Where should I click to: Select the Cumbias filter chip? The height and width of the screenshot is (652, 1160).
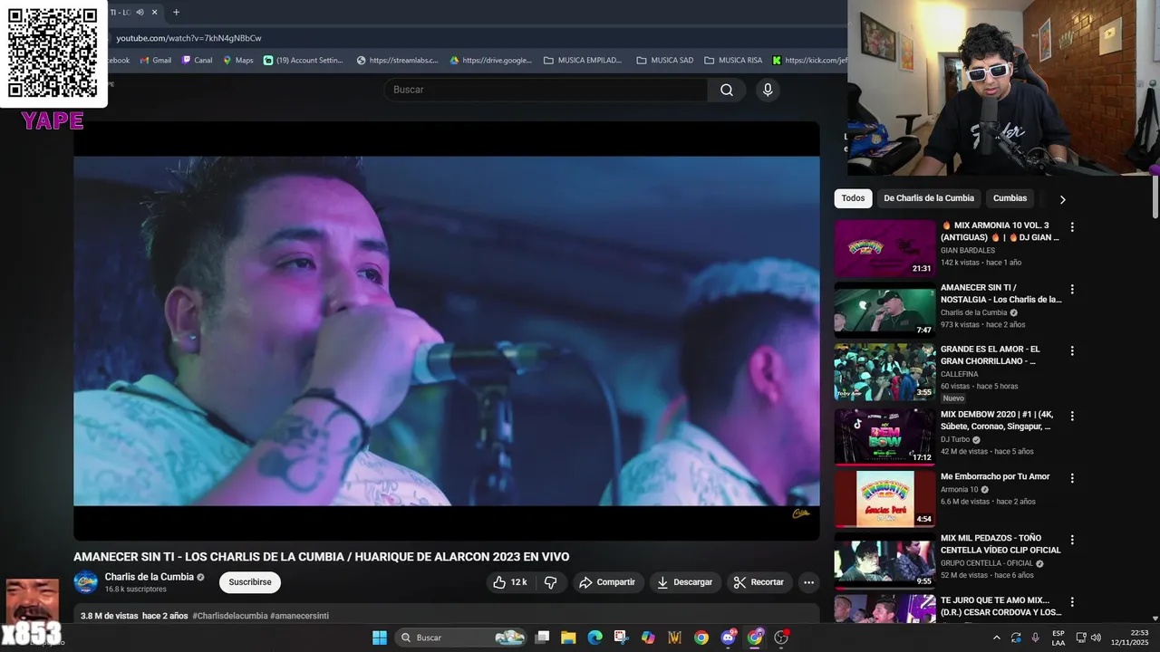1010,198
